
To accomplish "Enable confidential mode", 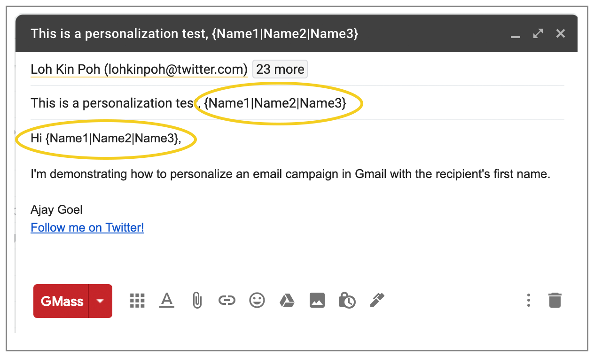I will tap(347, 300).
